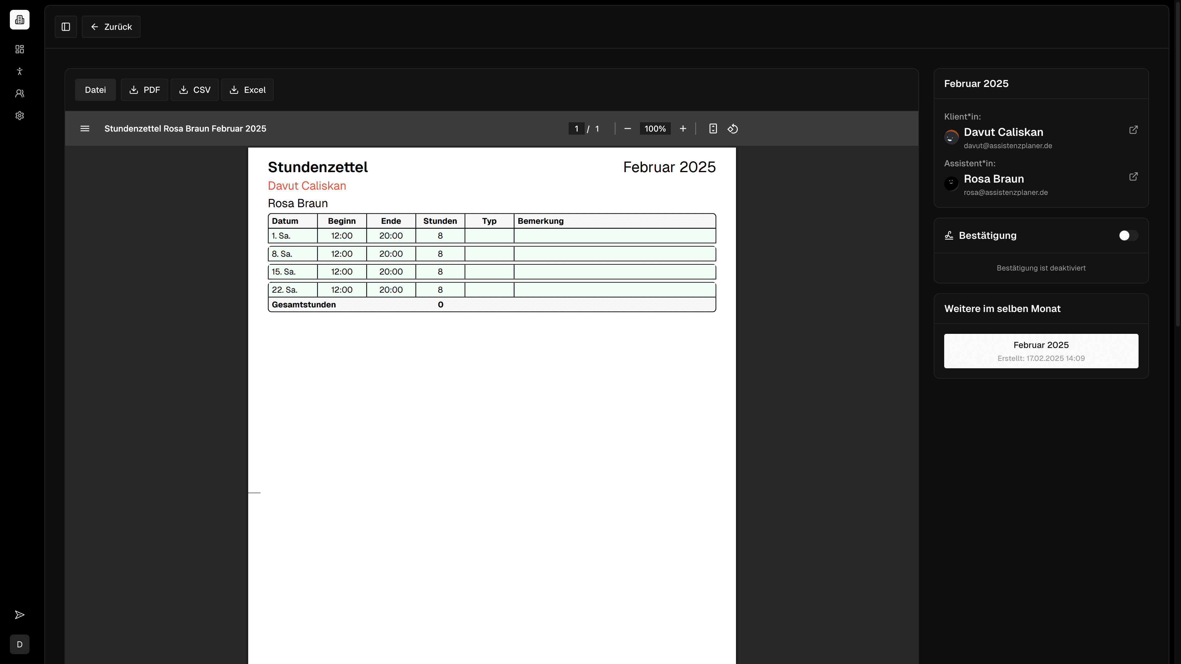This screenshot has height=664, width=1181.
Task: Toggle the PDF viewer sidebar menu
Action: coord(85,129)
